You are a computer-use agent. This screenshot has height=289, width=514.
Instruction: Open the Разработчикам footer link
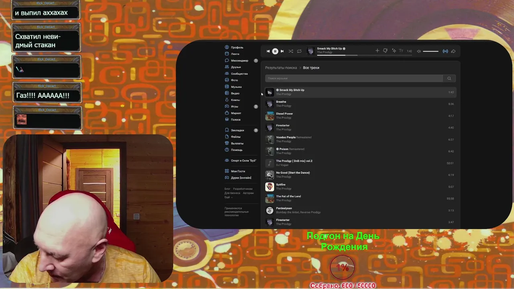(243, 189)
